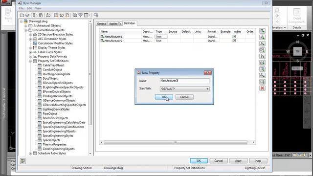Select DuctEngineeringData in the tree
Viewport: 313px width, 176px height.
click(56, 74)
